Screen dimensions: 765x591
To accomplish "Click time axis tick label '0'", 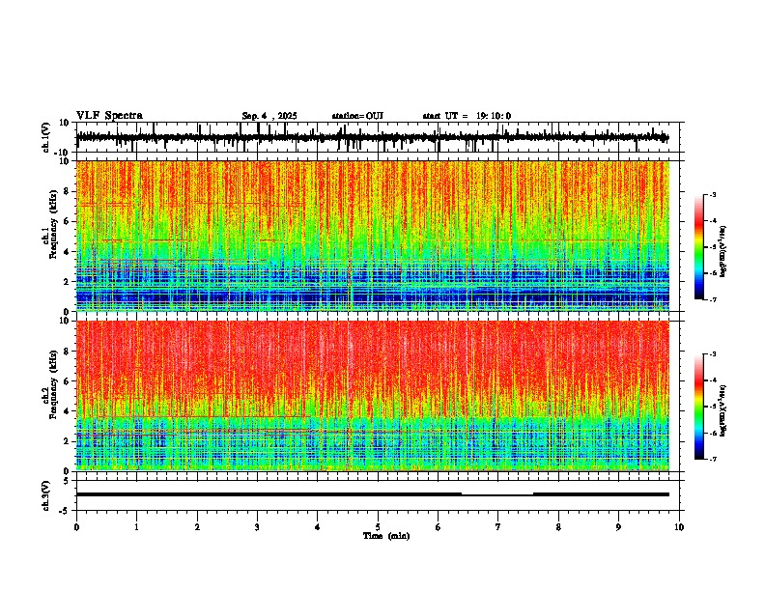I will pos(76,527).
